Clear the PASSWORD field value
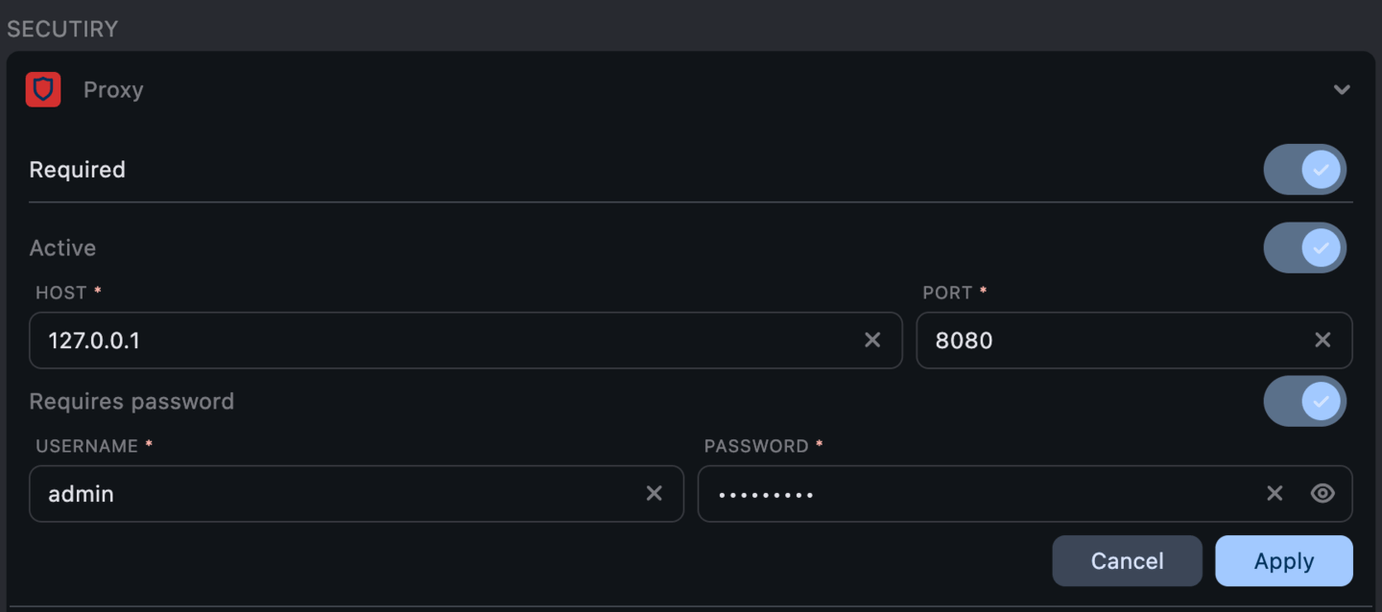Viewport: 1382px width, 612px height. point(1274,493)
